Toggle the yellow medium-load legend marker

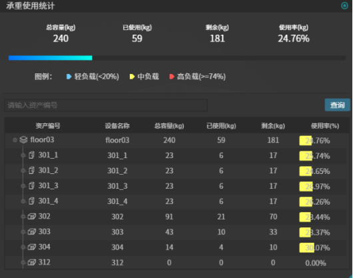coord(132,77)
